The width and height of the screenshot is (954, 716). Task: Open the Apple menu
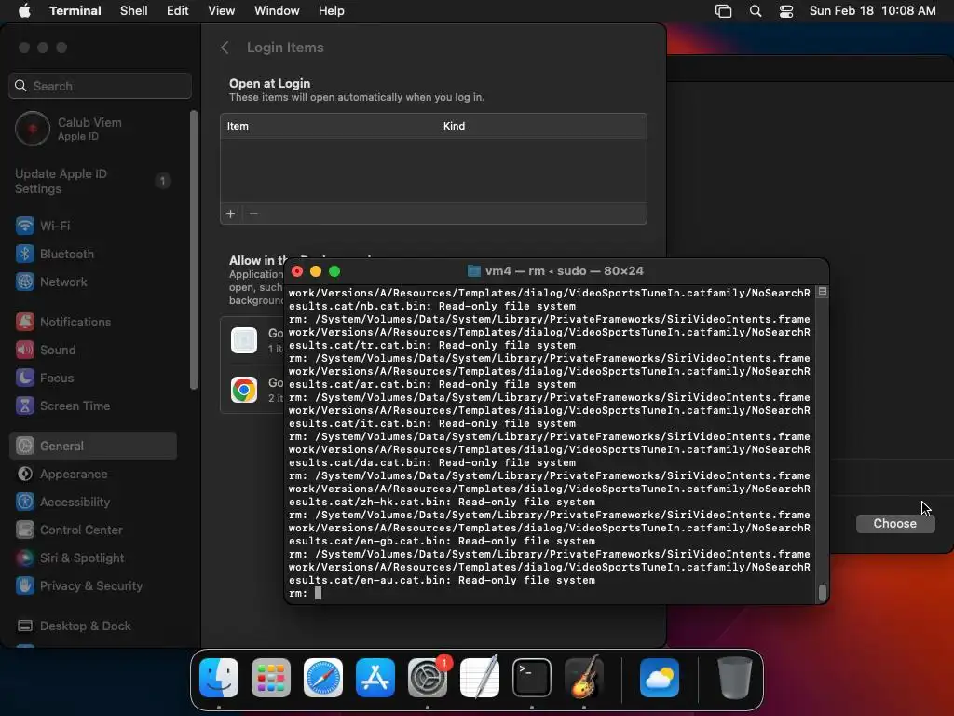click(x=24, y=11)
